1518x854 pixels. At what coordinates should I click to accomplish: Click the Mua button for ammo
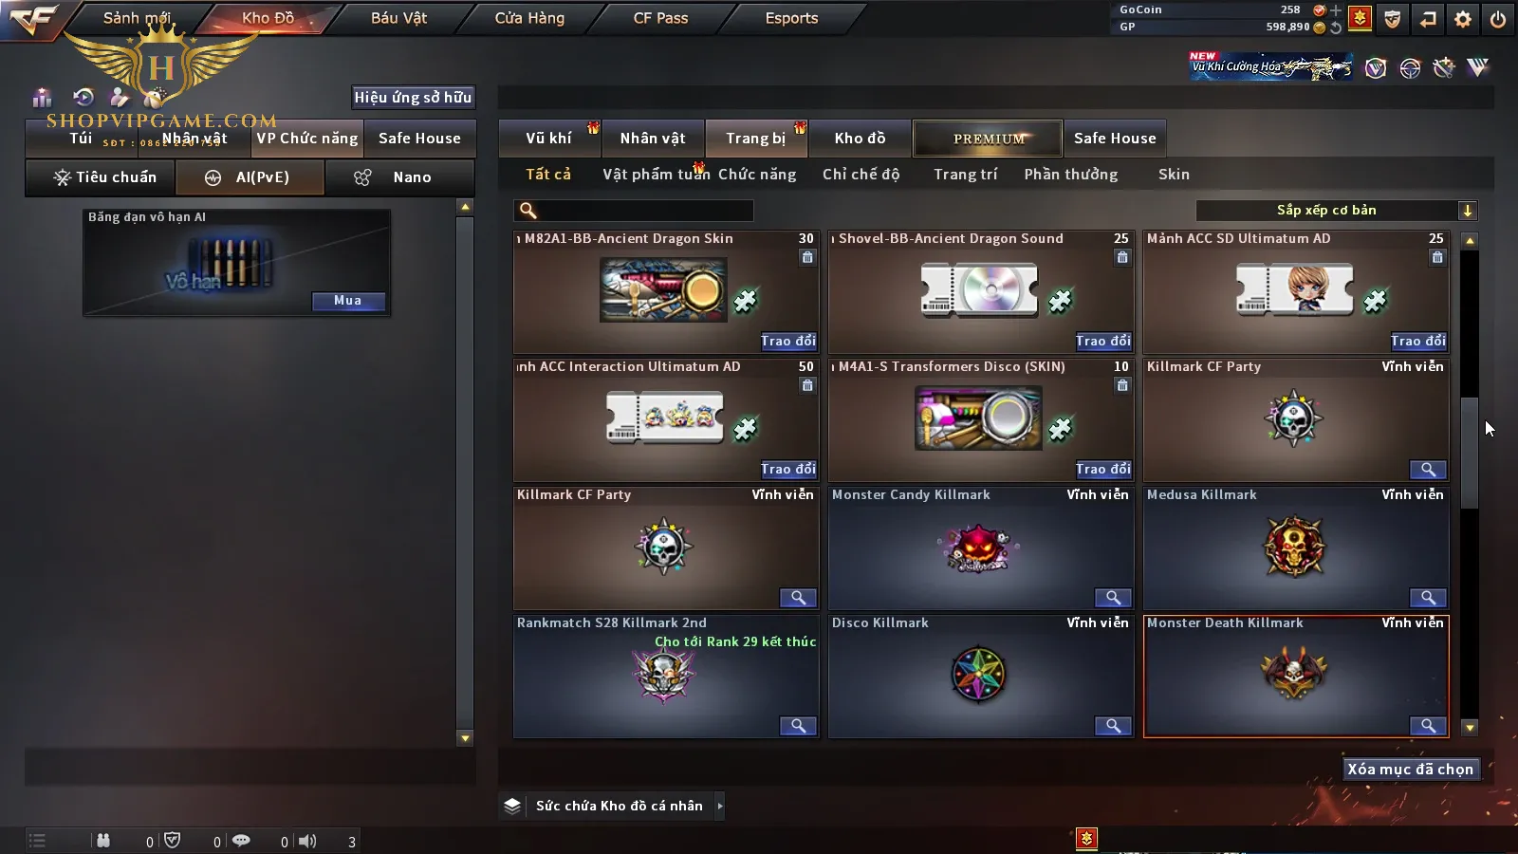[348, 301]
